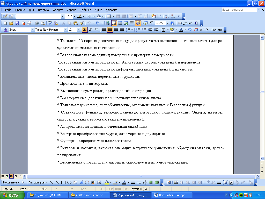Paste from clipboard icon
Viewport: 265px width, 199px height.
[76, 23]
